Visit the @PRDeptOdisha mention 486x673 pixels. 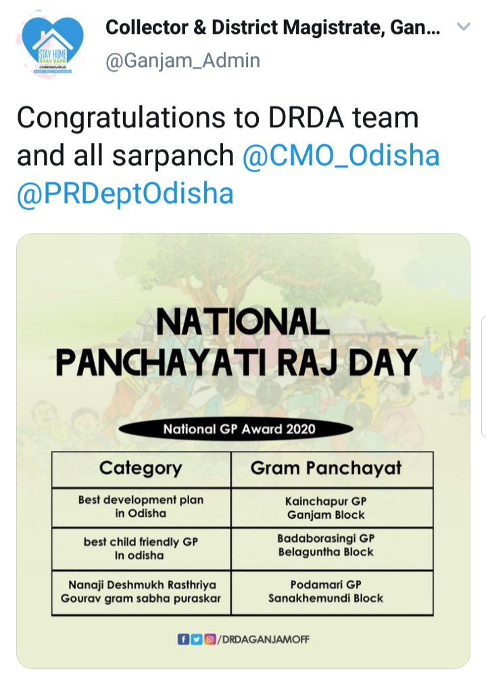[x=125, y=194]
